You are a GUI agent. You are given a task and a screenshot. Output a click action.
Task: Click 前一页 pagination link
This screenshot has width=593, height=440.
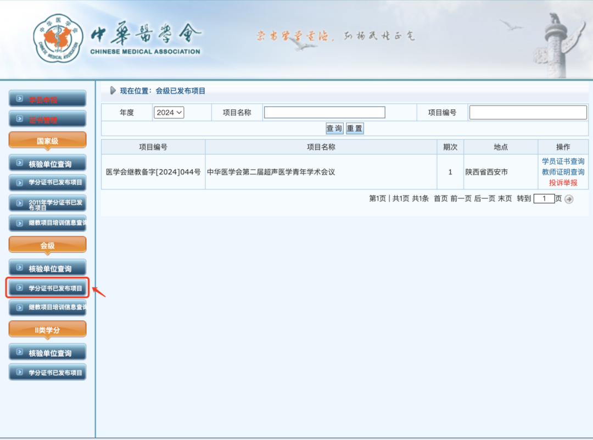click(461, 199)
